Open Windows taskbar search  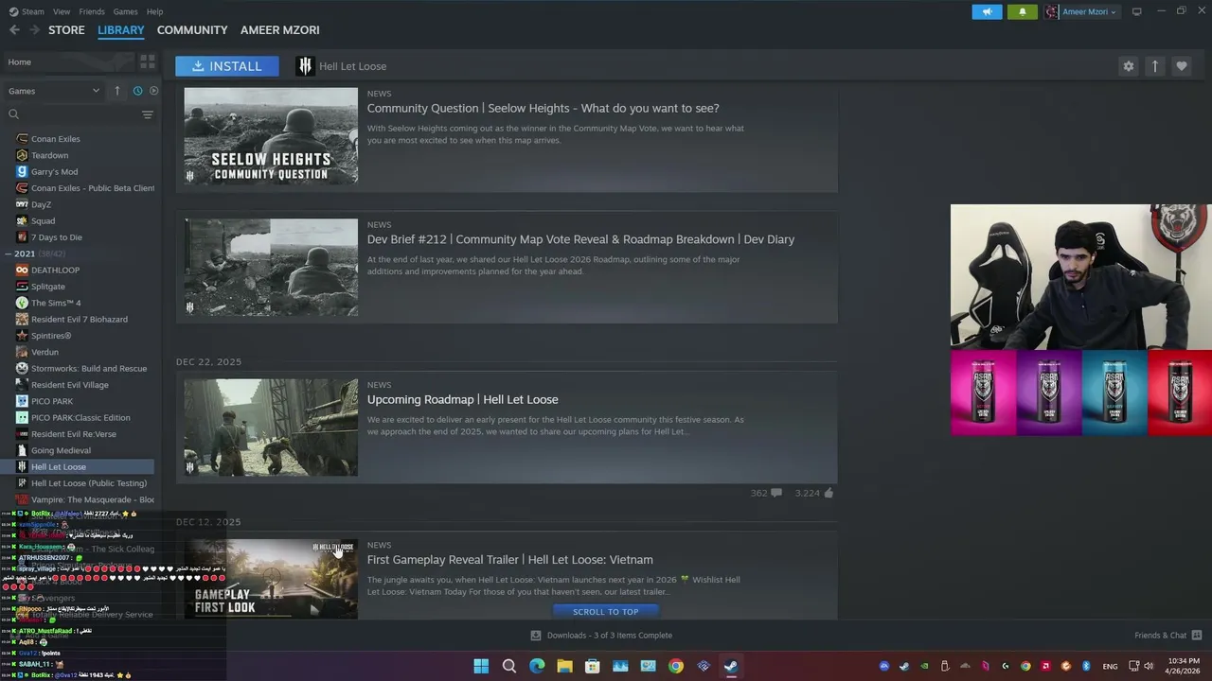click(508, 666)
